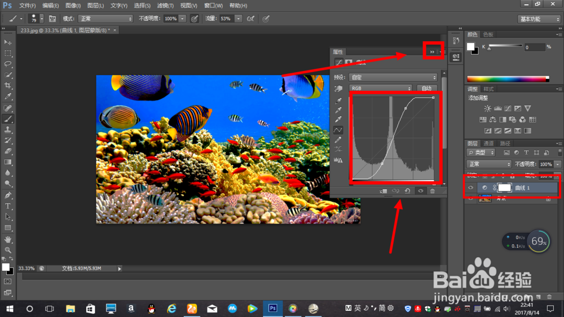Select the Move tool
Image resolution: width=564 pixels, height=317 pixels.
coord(7,42)
